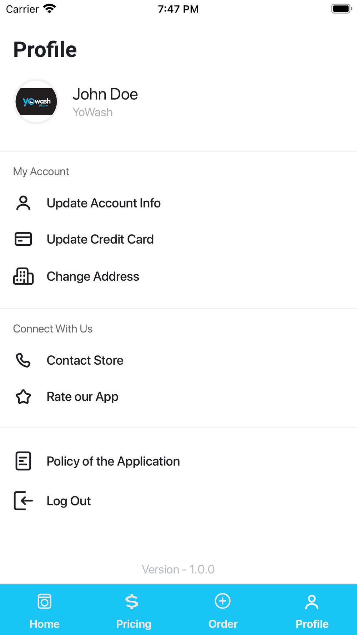Tap the document icon for Policy

click(x=23, y=461)
